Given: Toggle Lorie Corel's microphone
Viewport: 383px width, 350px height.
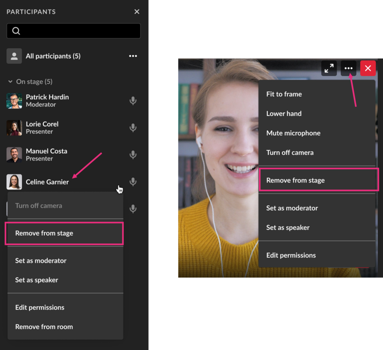Looking at the screenshot, I should pos(133,128).
